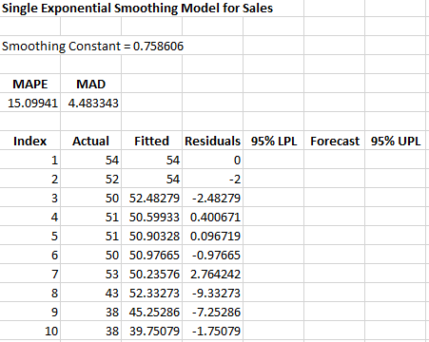Click the Smoothing Constant = 0.758606 cell
Image resolution: width=429 pixels, height=342 pixels.
click(92, 47)
